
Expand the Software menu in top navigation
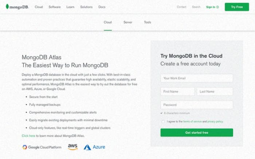(x=55, y=7)
